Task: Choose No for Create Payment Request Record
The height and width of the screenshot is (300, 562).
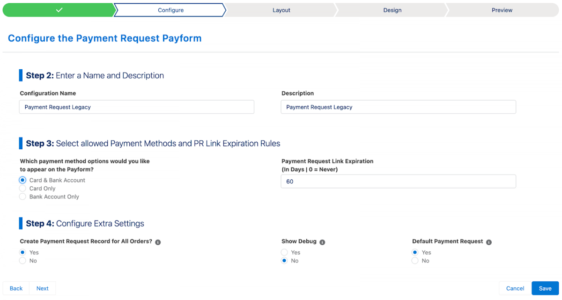Action: coord(22,261)
